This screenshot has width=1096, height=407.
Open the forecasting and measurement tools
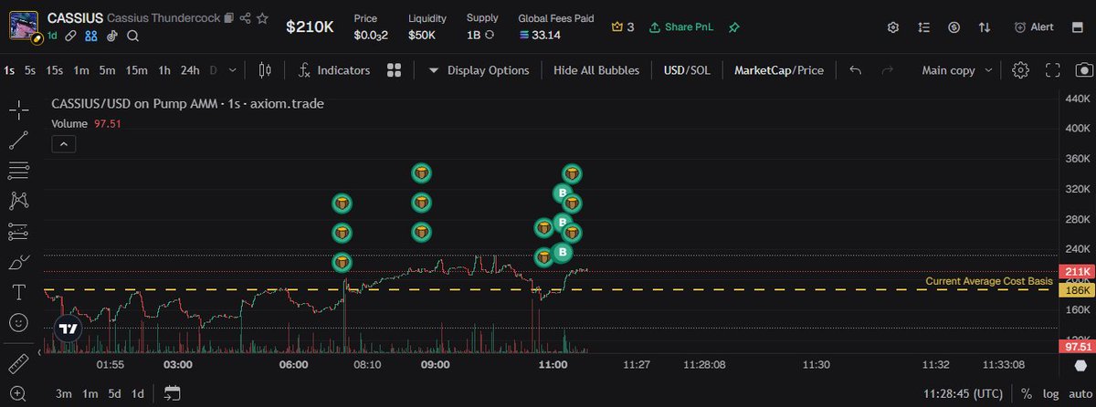pos(18,231)
